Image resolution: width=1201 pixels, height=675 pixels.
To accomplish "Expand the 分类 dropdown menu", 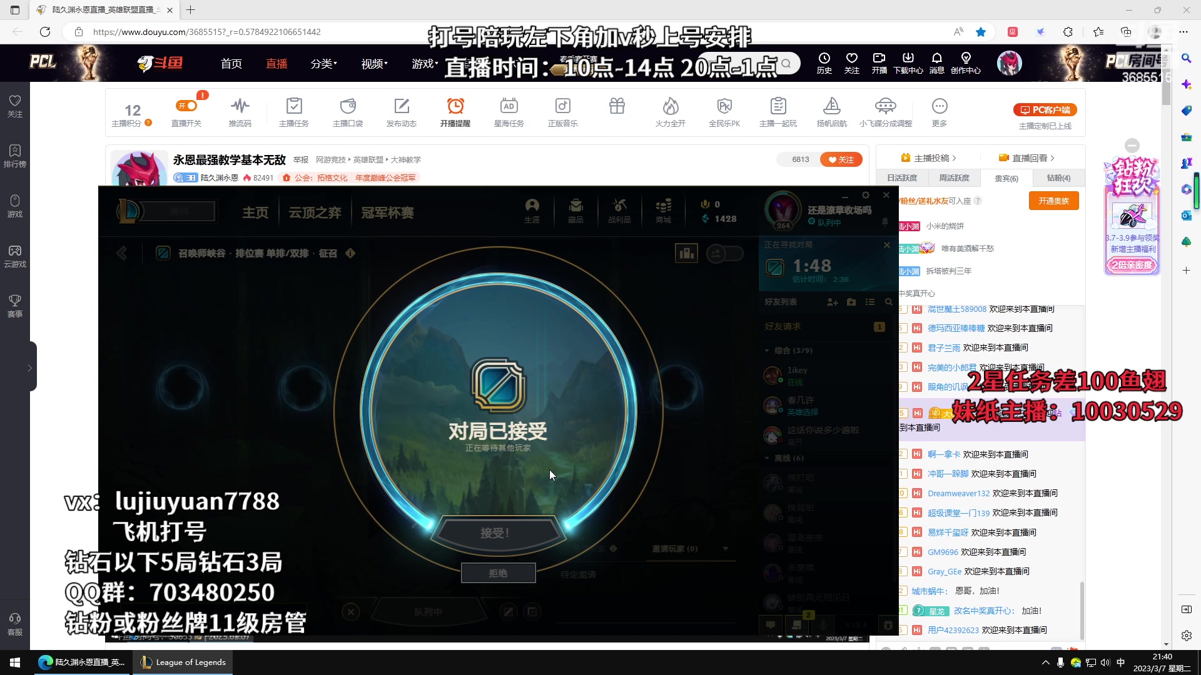I will (x=324, y=64).
